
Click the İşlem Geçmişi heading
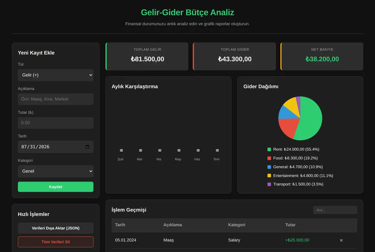[129, 210]
